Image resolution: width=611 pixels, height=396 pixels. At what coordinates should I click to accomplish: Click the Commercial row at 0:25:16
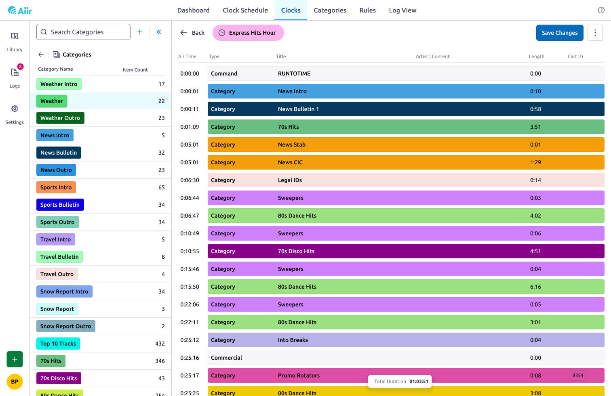click(406, 358)
